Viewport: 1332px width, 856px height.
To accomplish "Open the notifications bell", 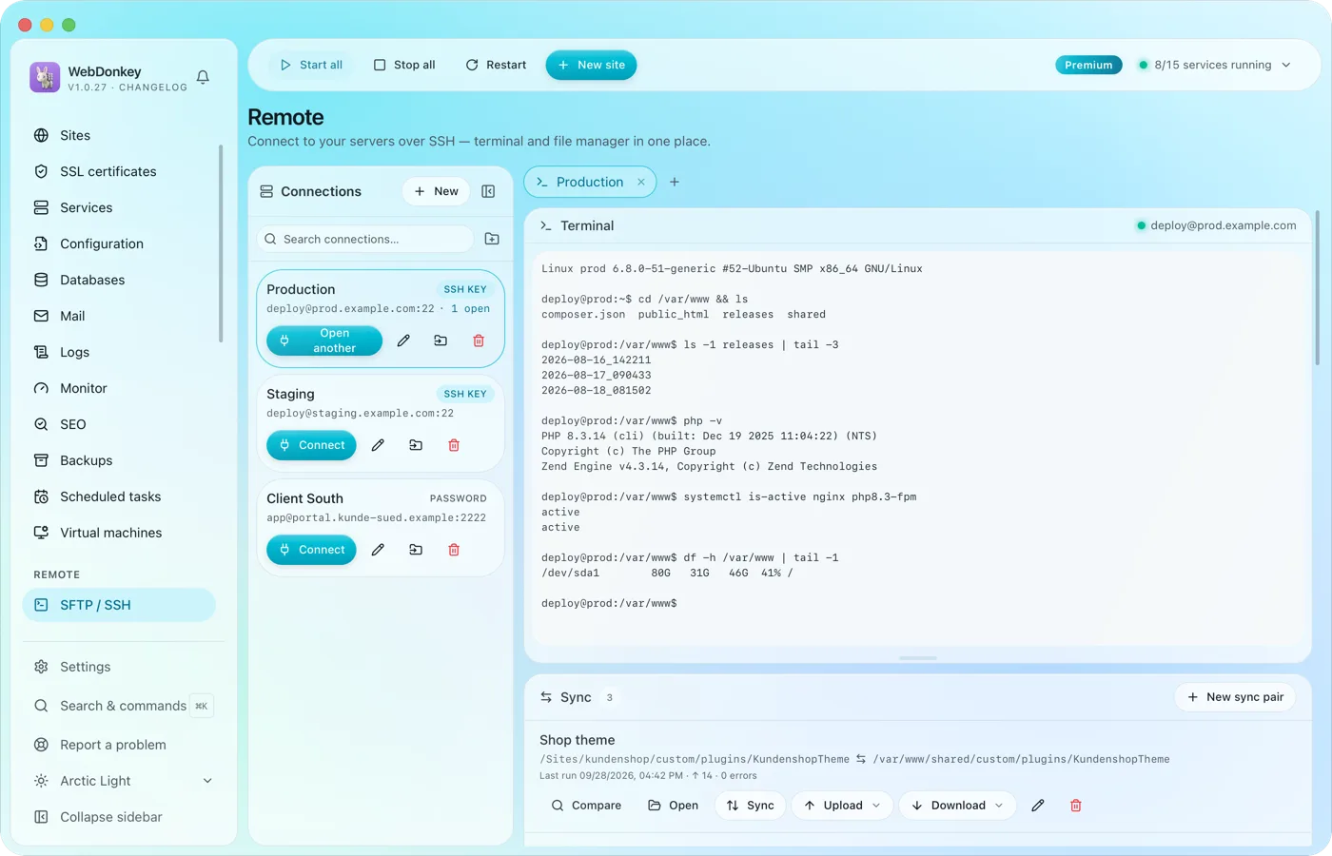I will pos(203,77).
